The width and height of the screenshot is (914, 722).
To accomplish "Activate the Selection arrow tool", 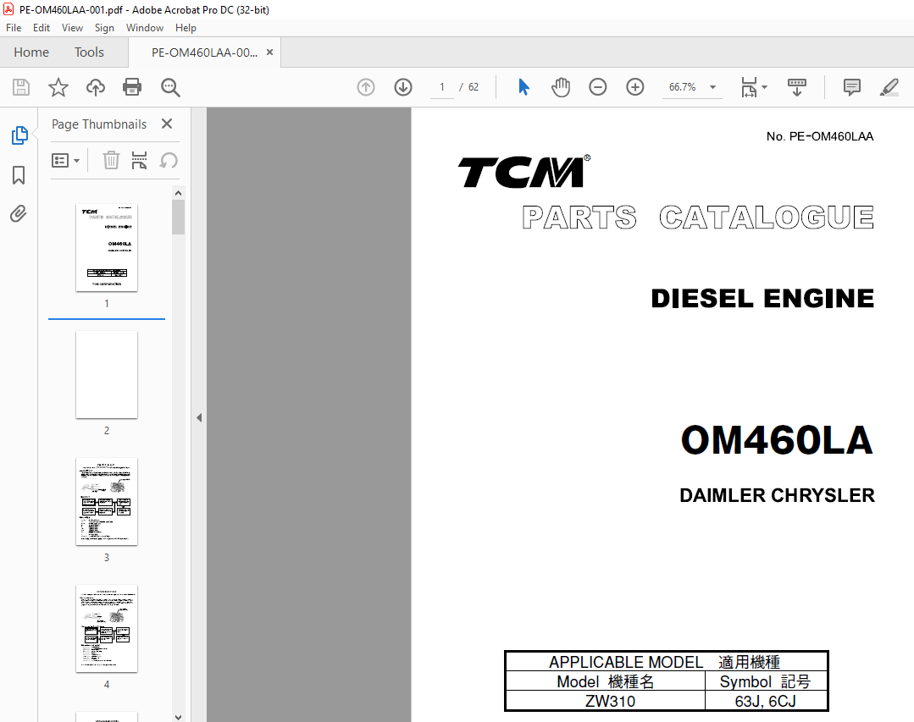I will tap(523, 87).
